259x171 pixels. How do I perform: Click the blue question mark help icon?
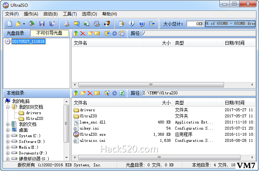pyautogui.click(x=142, y=24)
